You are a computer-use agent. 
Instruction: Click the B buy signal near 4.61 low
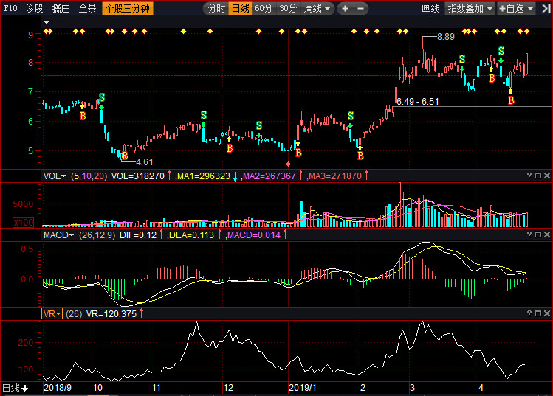(125, 156)
